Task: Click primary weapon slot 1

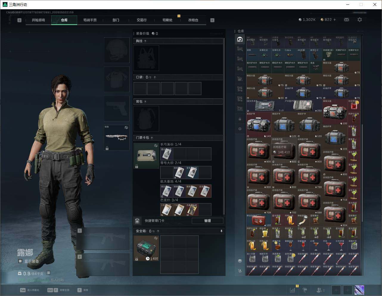Action: (103, 239)
